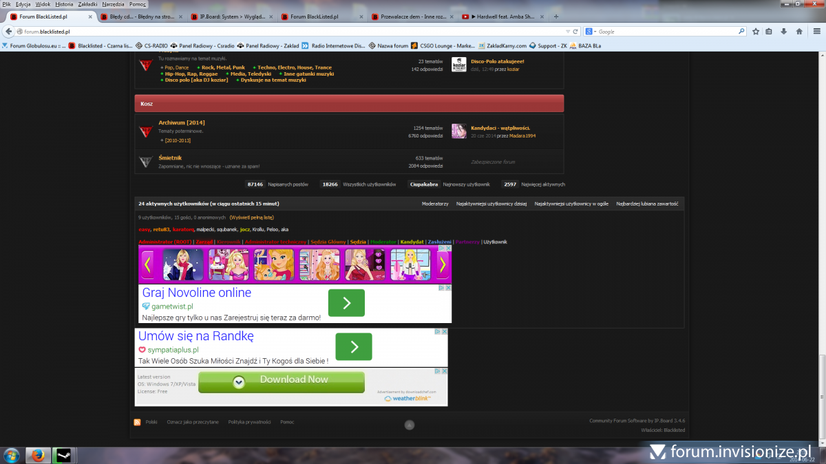Image resolution: width=826 pixels, height=464 pixels.
Task: Open Firefox from the Windows taskbar
Action: [x=38, y=454]
